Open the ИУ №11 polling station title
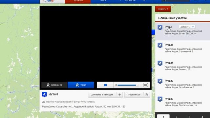Screen dimensions: 210x118 (169, 63)
